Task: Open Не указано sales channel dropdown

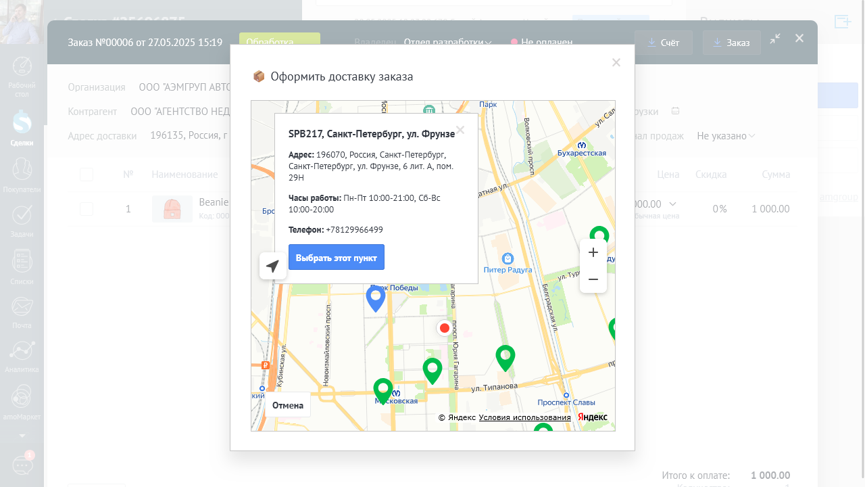Action: coord(726,136)
